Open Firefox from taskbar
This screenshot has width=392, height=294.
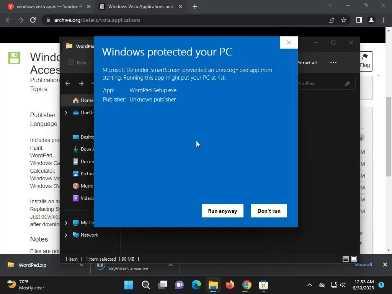click(230, 285)
